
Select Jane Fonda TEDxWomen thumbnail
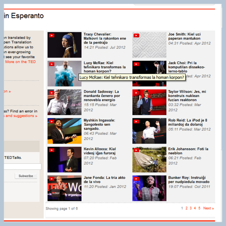tap(64, 188)
